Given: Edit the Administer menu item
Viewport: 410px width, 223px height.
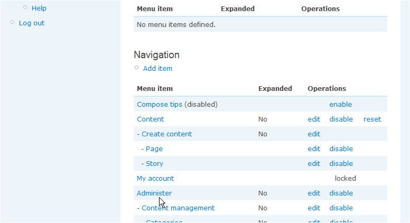Looking at the screenshot, I should (314, 193).
